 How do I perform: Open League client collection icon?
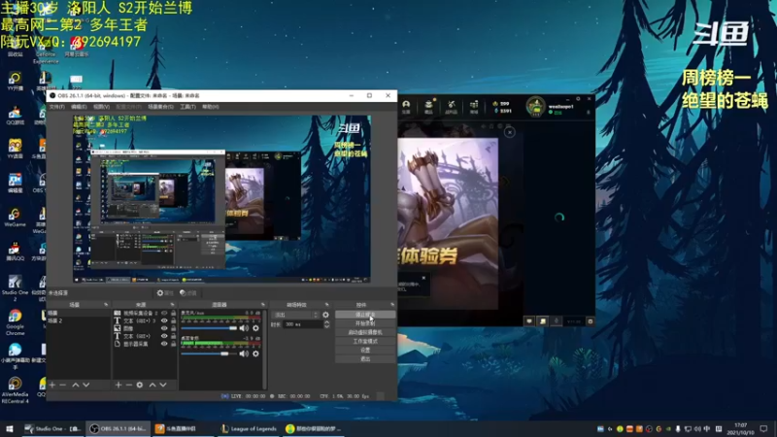428,107
